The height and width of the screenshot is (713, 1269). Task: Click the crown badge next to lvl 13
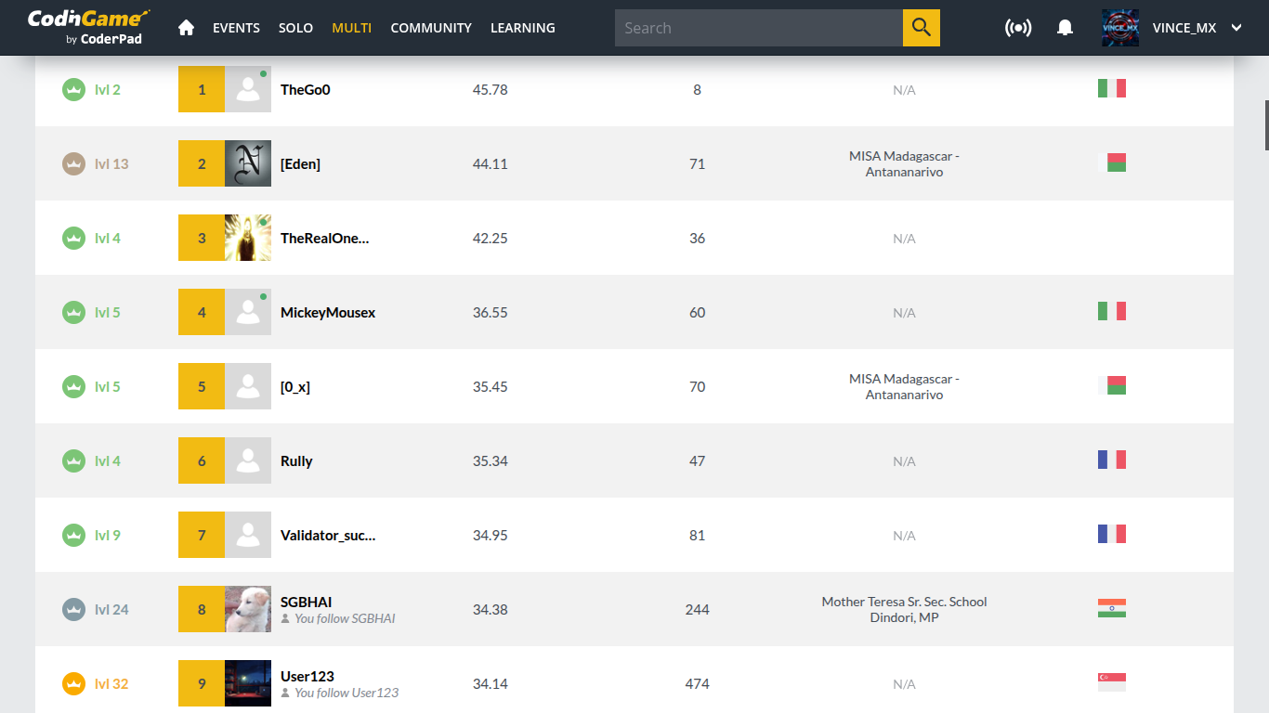(x=74, y=164)
